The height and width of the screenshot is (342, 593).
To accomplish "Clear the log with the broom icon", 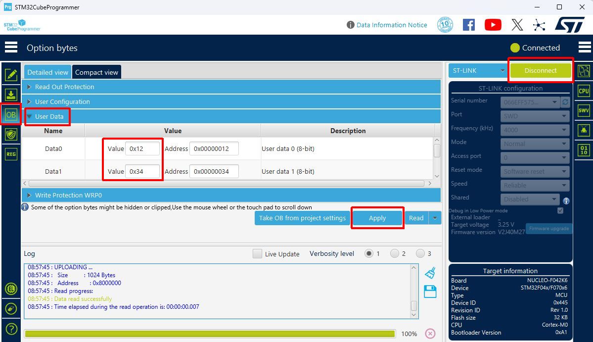I will click(x=430, y=272).
